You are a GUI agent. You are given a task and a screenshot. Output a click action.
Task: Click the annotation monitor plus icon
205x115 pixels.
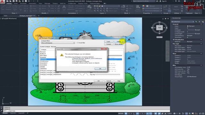click(x=180, y=114)
